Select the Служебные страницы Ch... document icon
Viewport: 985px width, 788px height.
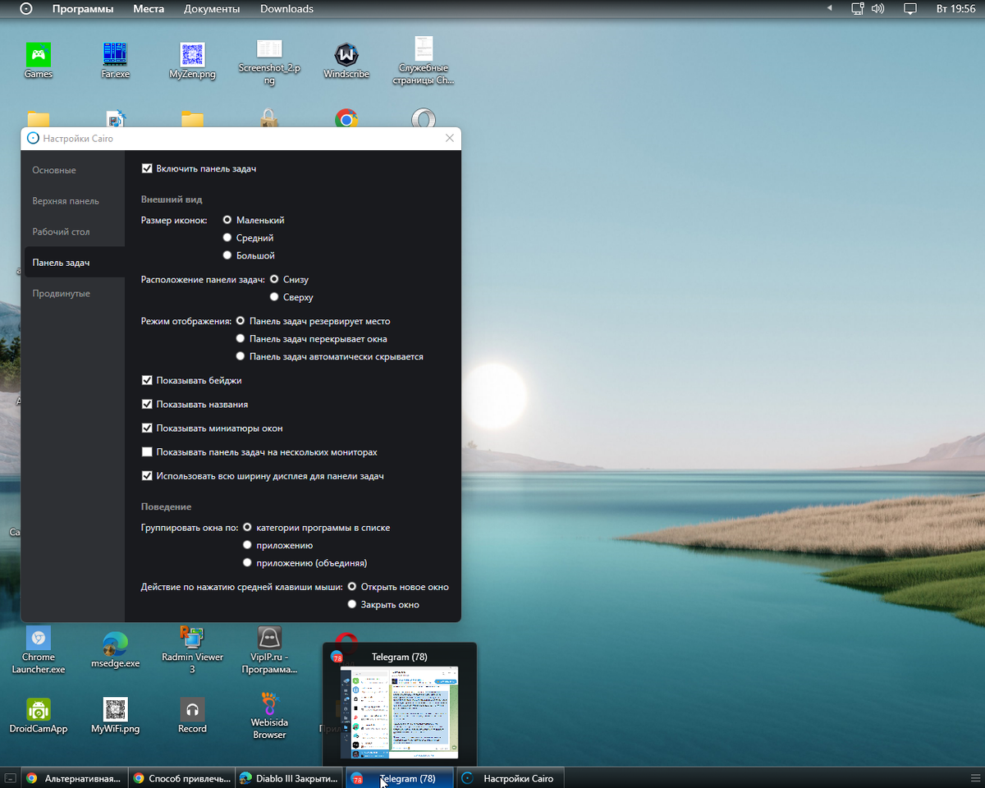click(424, 62)
